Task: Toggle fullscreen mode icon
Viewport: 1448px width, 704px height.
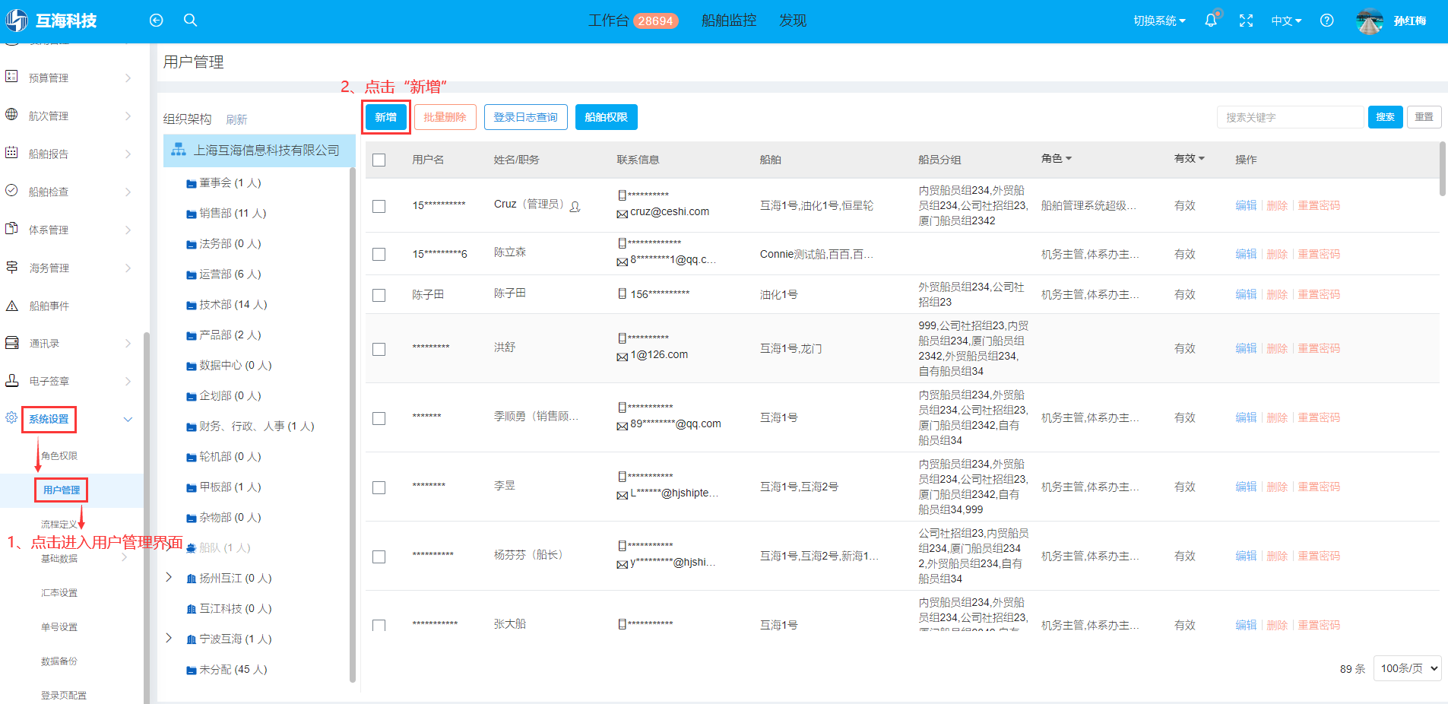Action: tap(1246, 21)
